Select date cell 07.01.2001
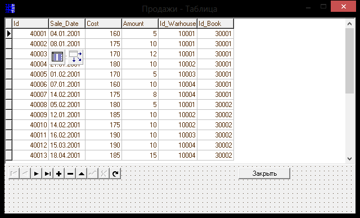360x218 pixels. (67, 84)
